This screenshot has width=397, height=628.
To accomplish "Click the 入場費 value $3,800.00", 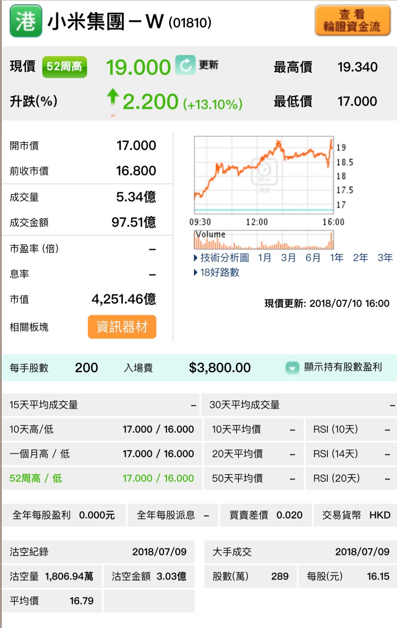I will (220, 368).
